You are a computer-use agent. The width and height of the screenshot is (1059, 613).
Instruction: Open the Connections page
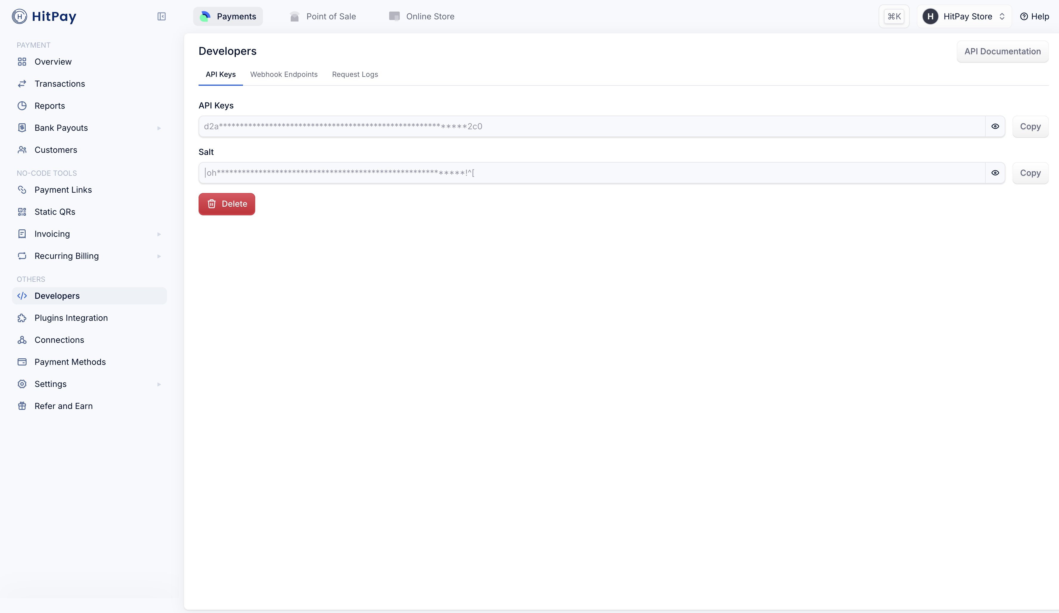pyautogui.click(x=59, y=340)
